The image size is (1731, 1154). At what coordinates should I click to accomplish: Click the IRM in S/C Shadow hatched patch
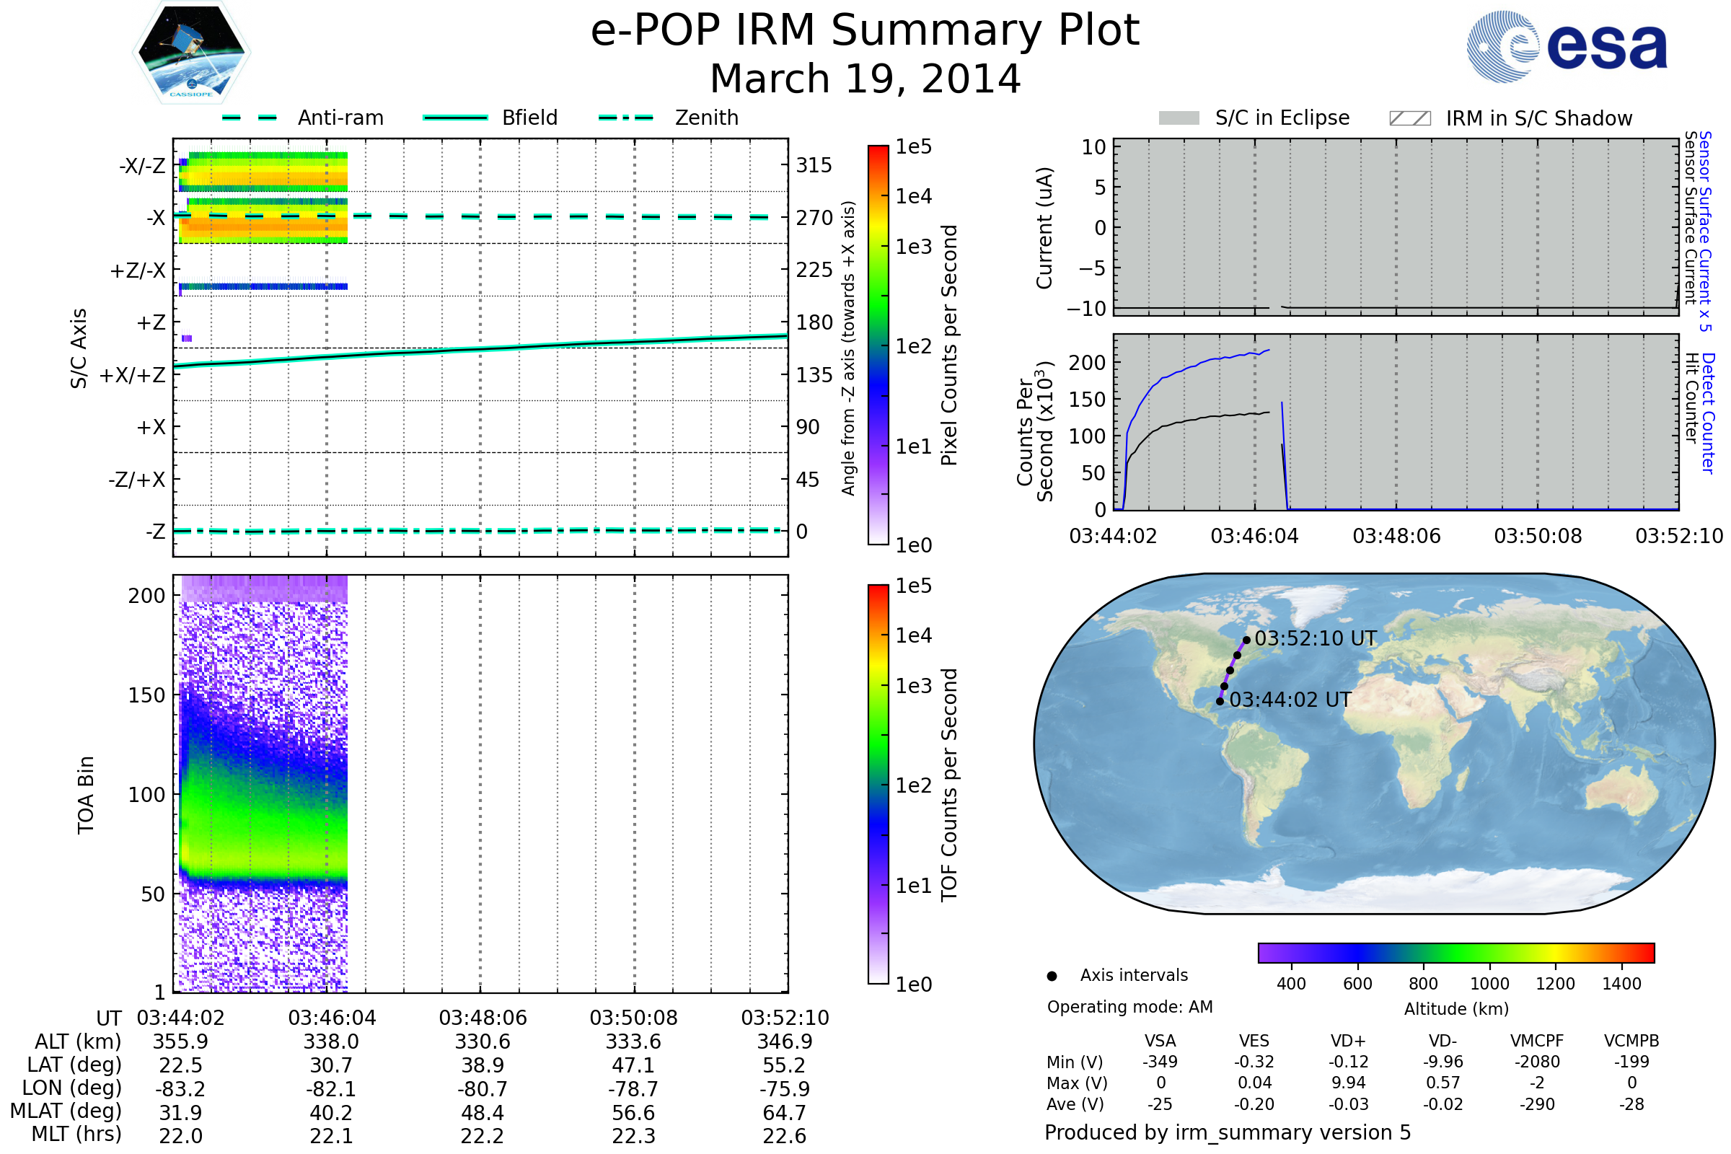coord(1409,118)
